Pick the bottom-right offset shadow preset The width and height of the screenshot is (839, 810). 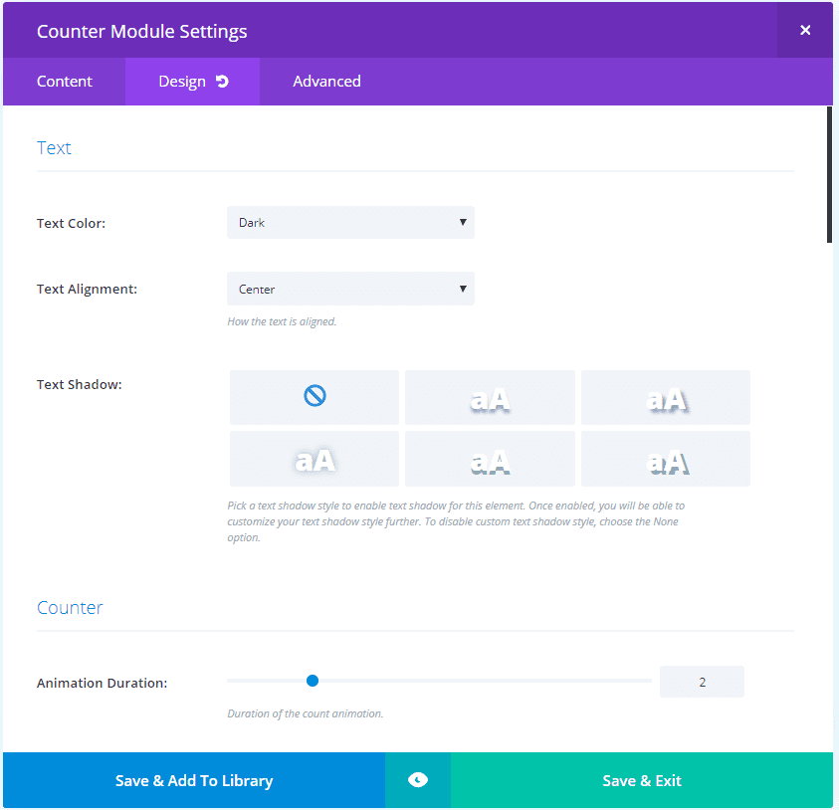coord(666,459)
